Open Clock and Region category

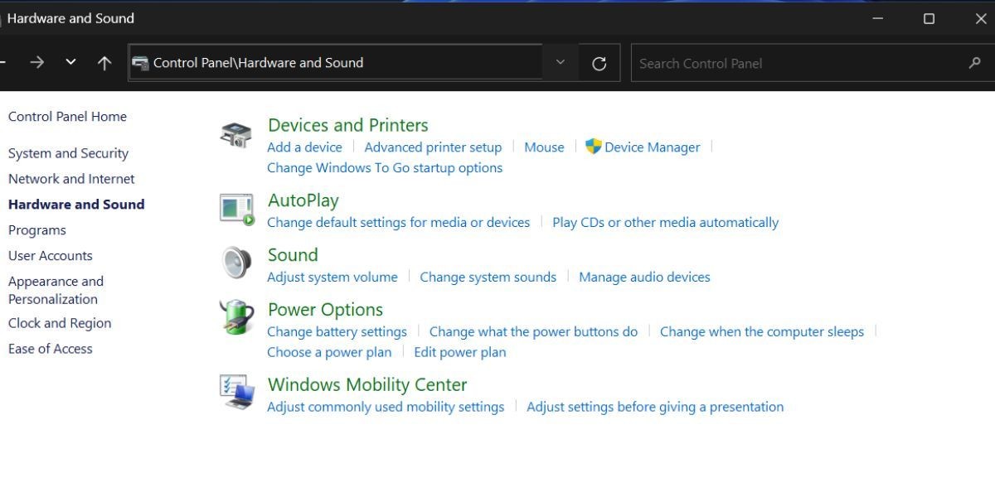tap(60, 323)
